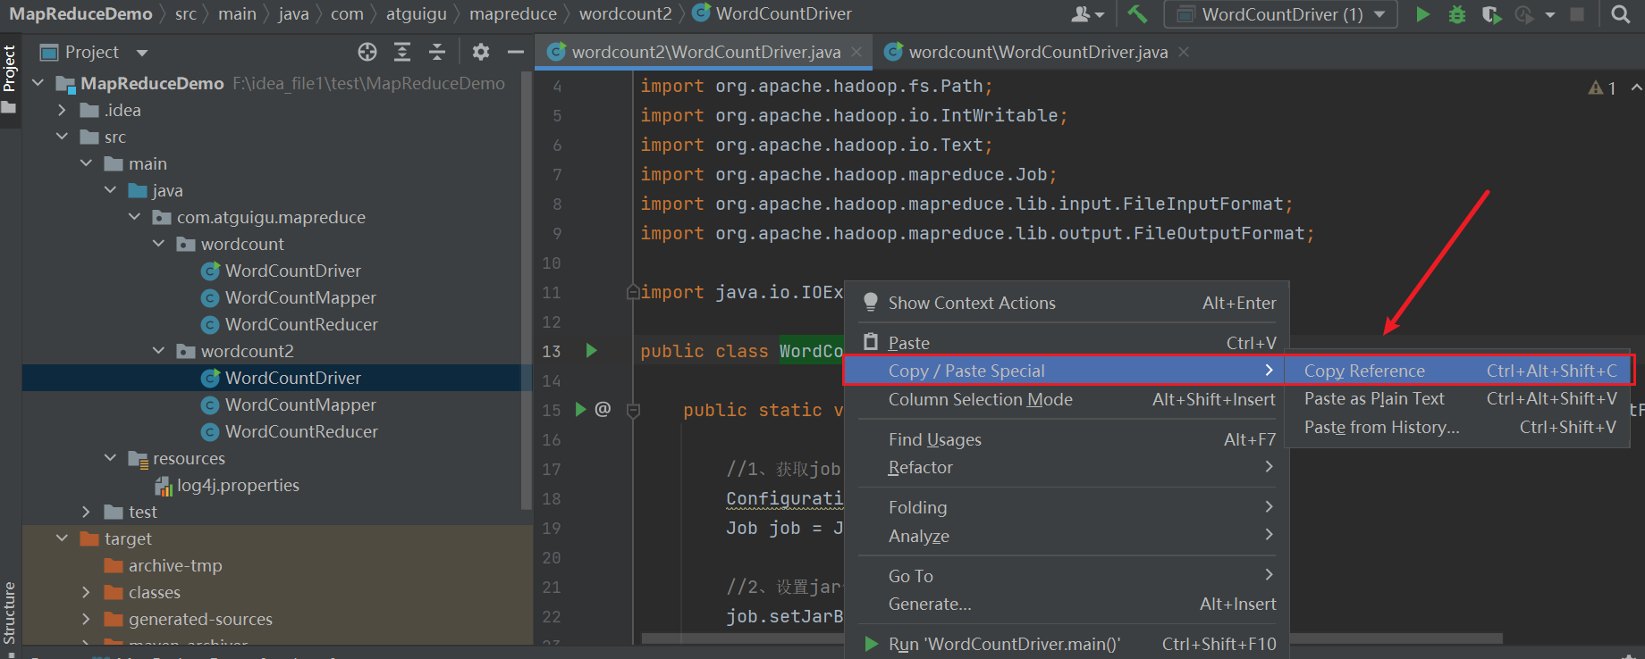Toggle method fold marker on line 15

click(x=633, y=411)
